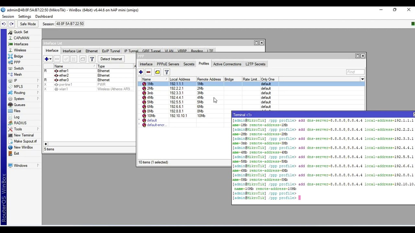Switch to PPP Interface tab
The image size is (415, 233).
tap(146, 64)
